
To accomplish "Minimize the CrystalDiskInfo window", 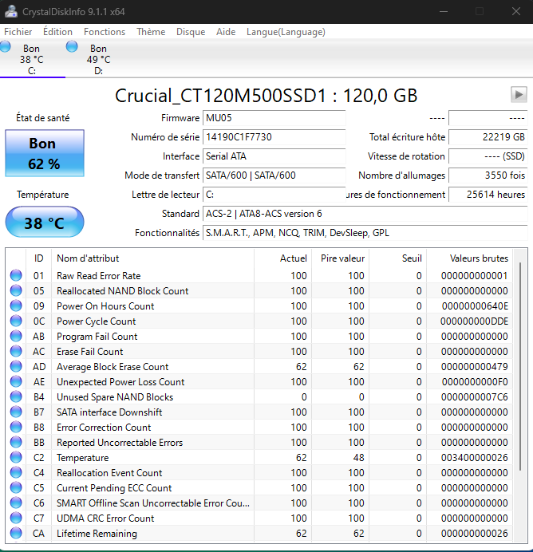I will (444, 12).
